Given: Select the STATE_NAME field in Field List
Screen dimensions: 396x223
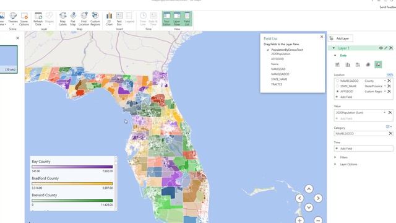Looking at the screenshot, I should [x=279, y=79].
